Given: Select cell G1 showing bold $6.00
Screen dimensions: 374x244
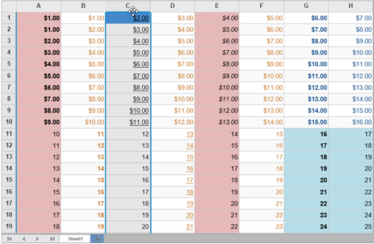Looking at the screenshot, I should (306, 18).
